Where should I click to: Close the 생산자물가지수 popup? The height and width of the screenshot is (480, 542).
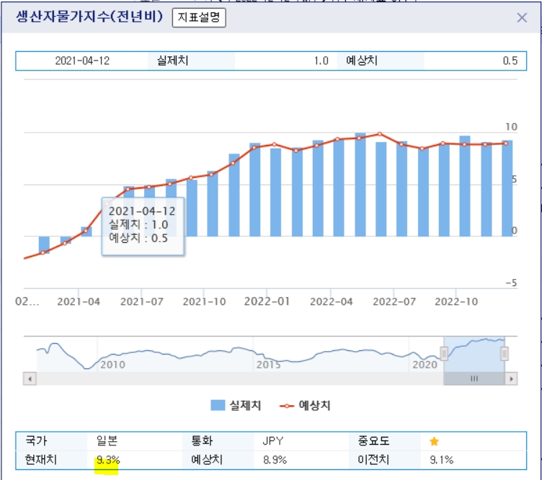pyautogui.click(x=522, y=17)
